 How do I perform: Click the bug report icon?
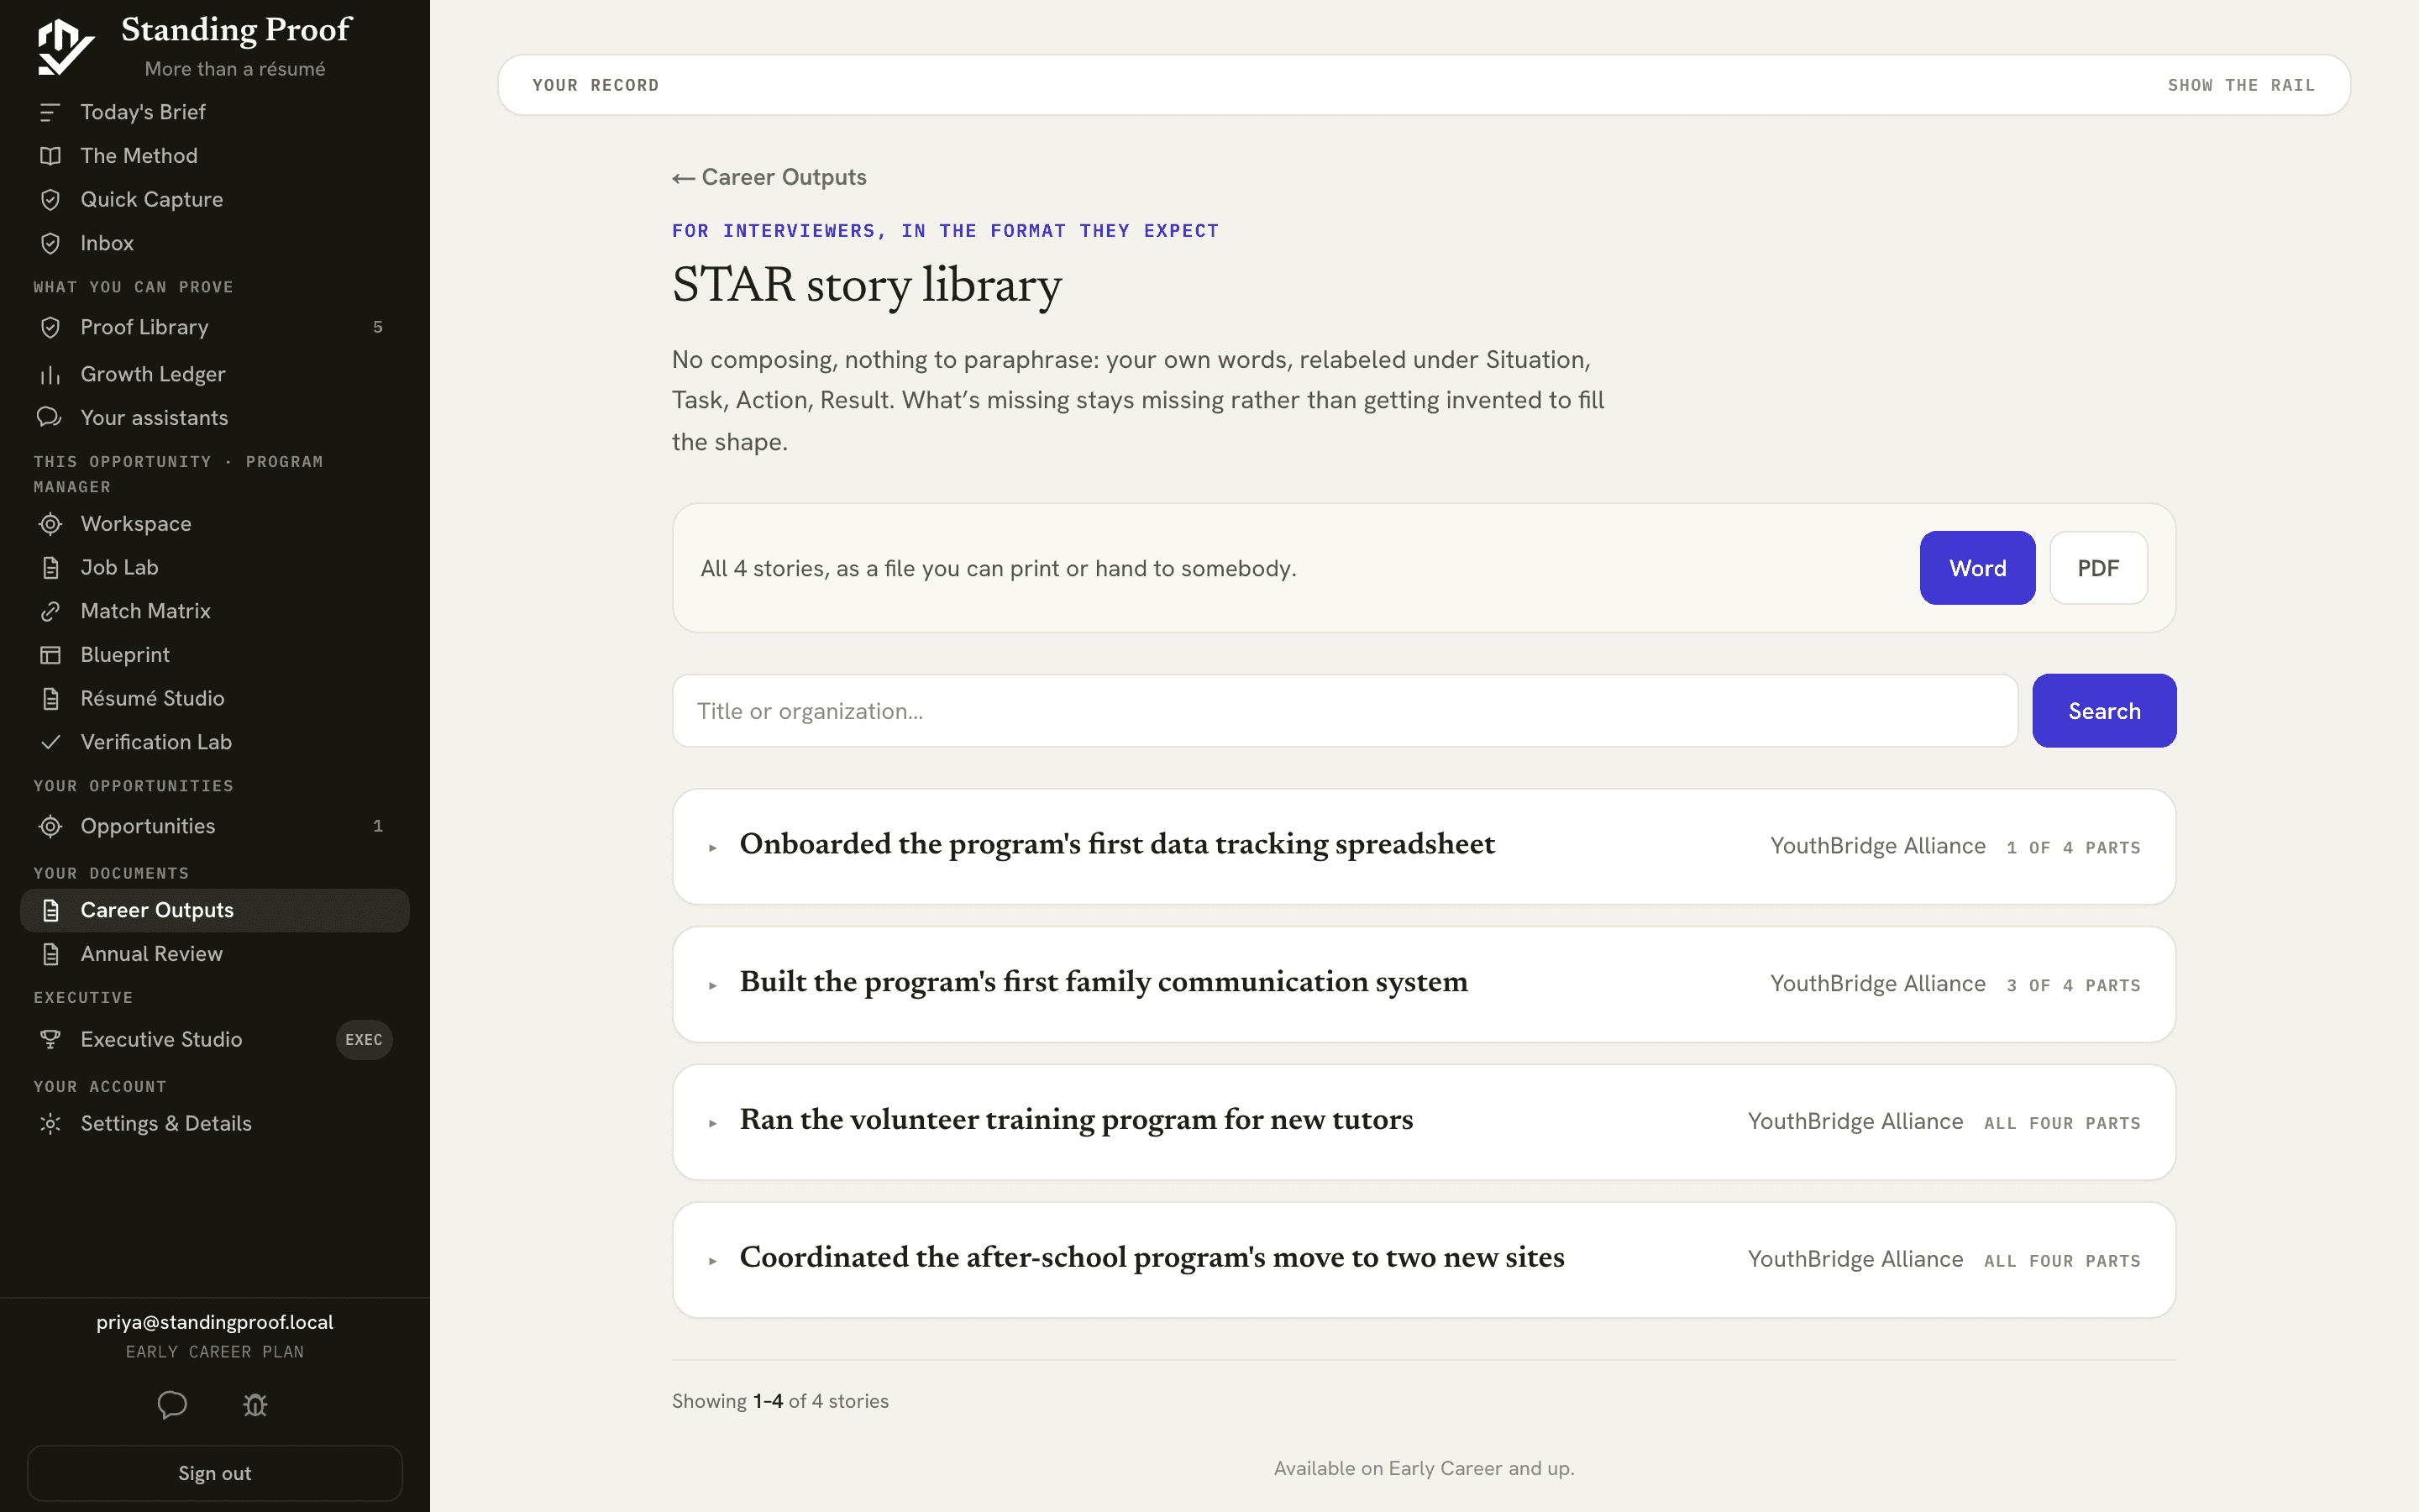click(x=254, y=1405)
